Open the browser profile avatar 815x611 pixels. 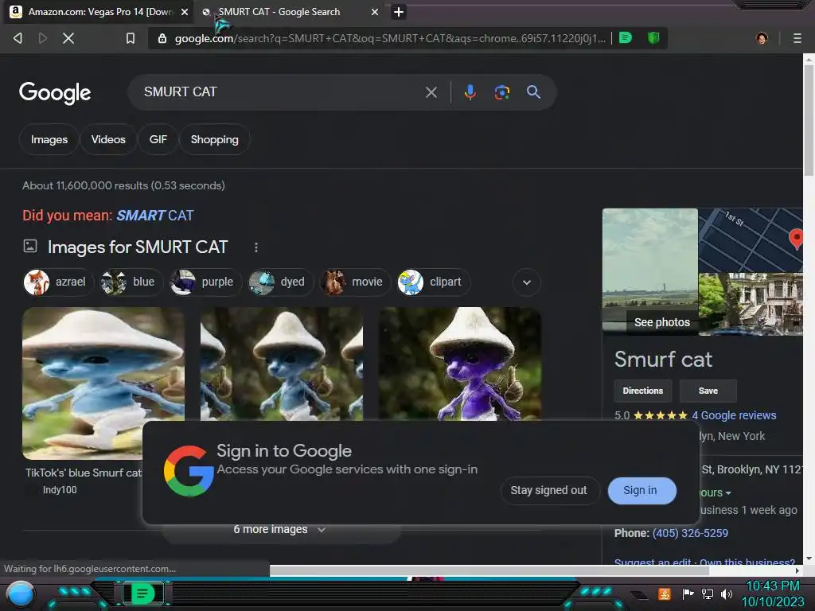[x=762, y=38]
